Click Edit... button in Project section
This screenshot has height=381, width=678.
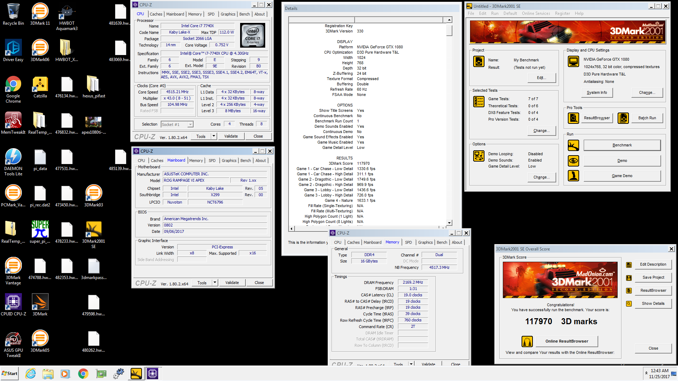[541, 78]
